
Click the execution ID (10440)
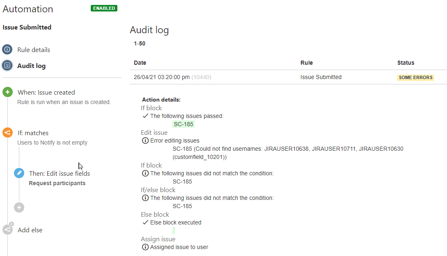tap(201, 77)
